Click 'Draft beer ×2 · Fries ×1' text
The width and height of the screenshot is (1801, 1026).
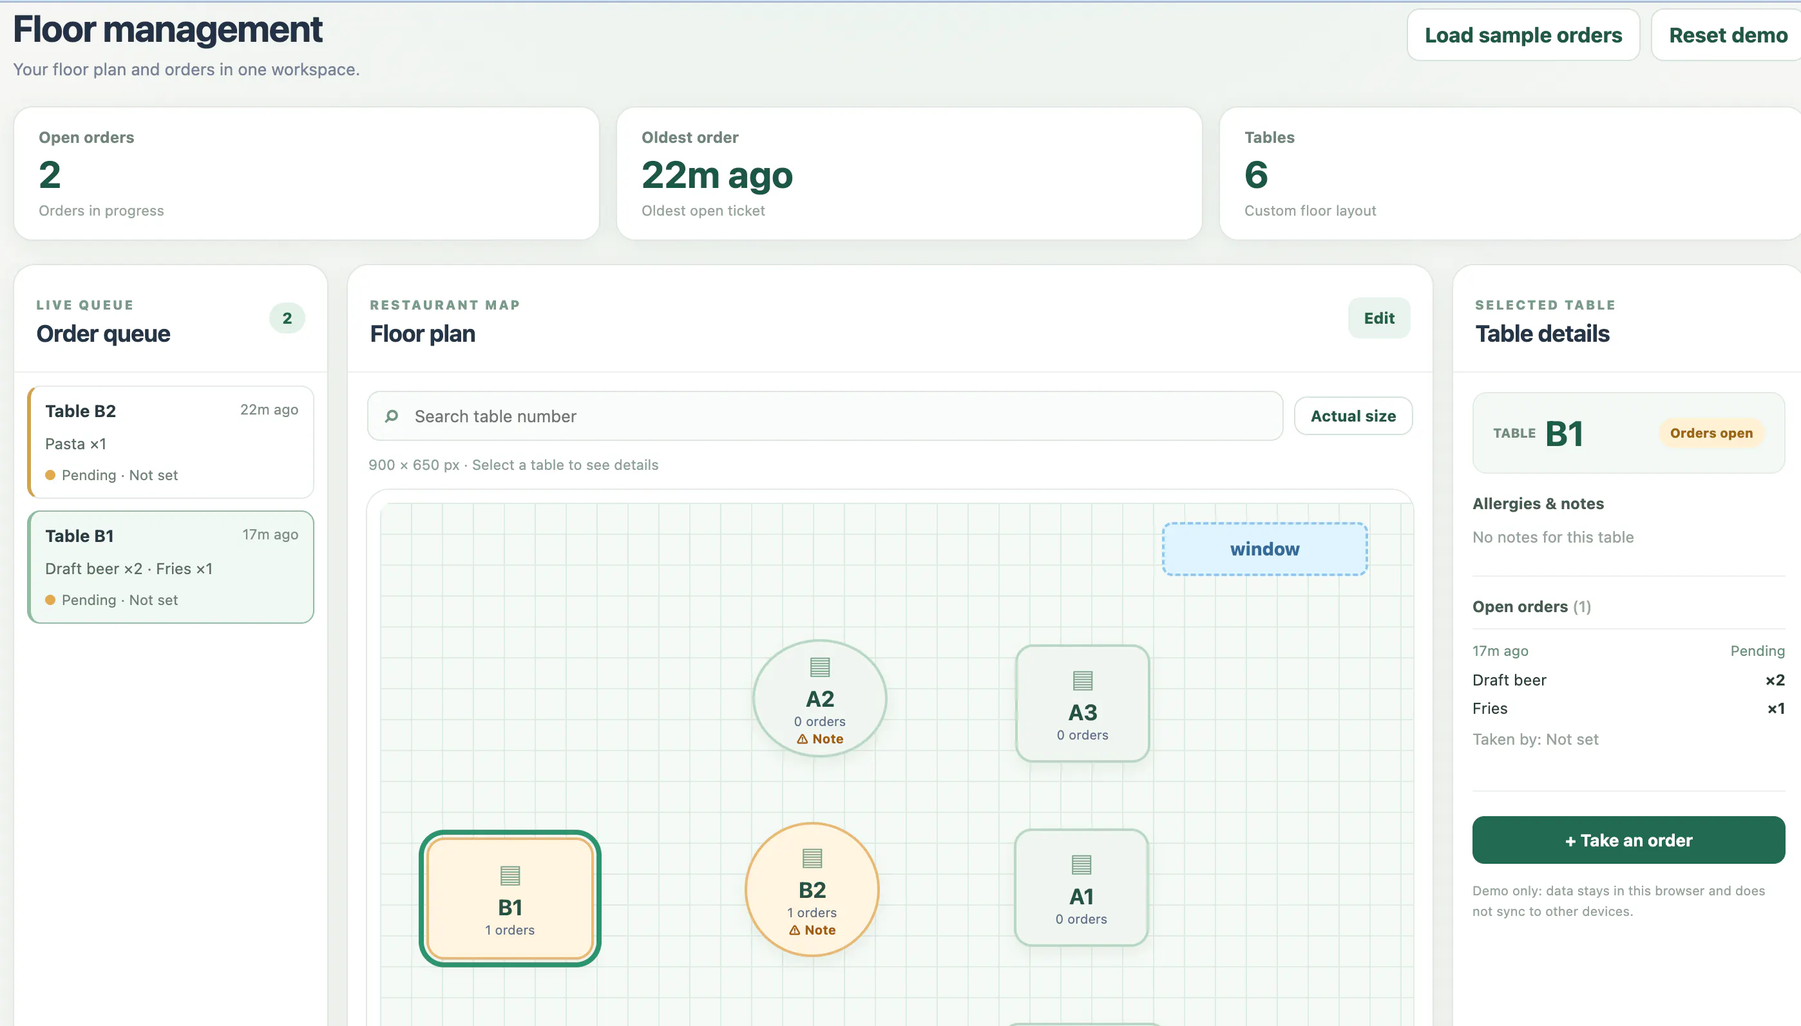click(x=129, y=568)
